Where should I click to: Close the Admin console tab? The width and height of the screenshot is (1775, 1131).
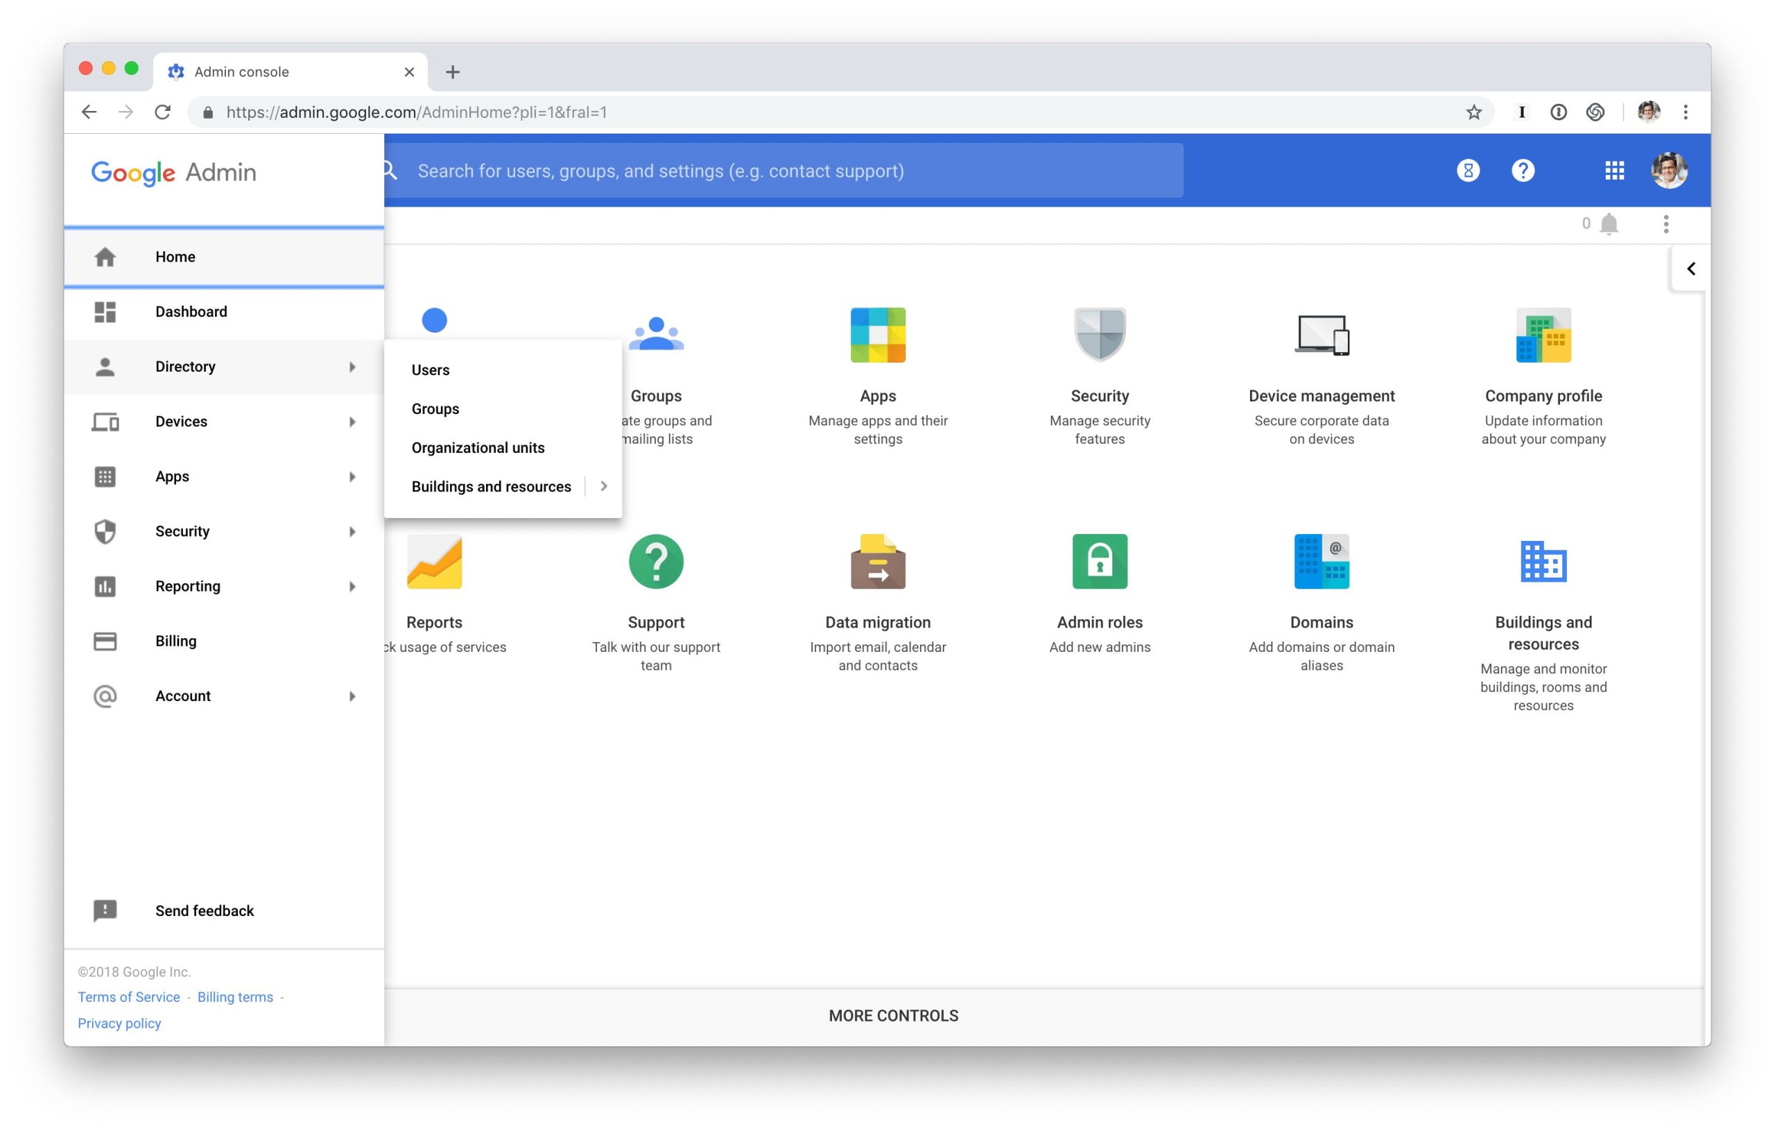point(409,71)
